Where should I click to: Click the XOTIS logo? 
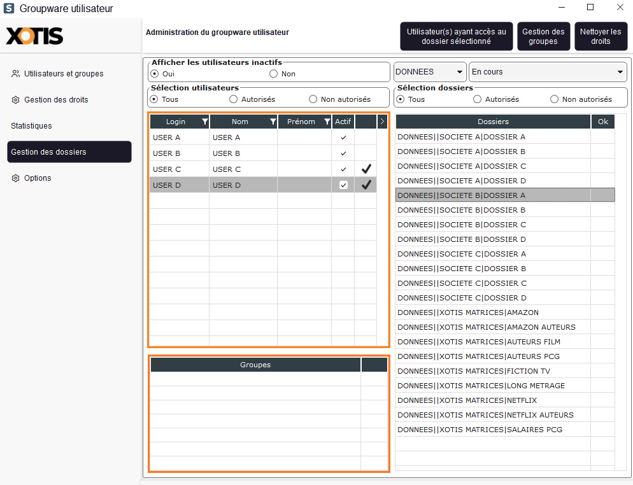tap(35, 36)
